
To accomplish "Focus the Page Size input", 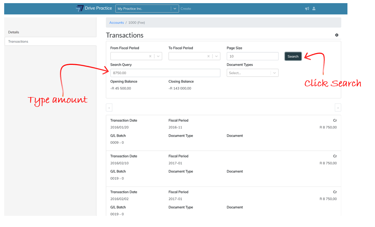I will (253, 56).
